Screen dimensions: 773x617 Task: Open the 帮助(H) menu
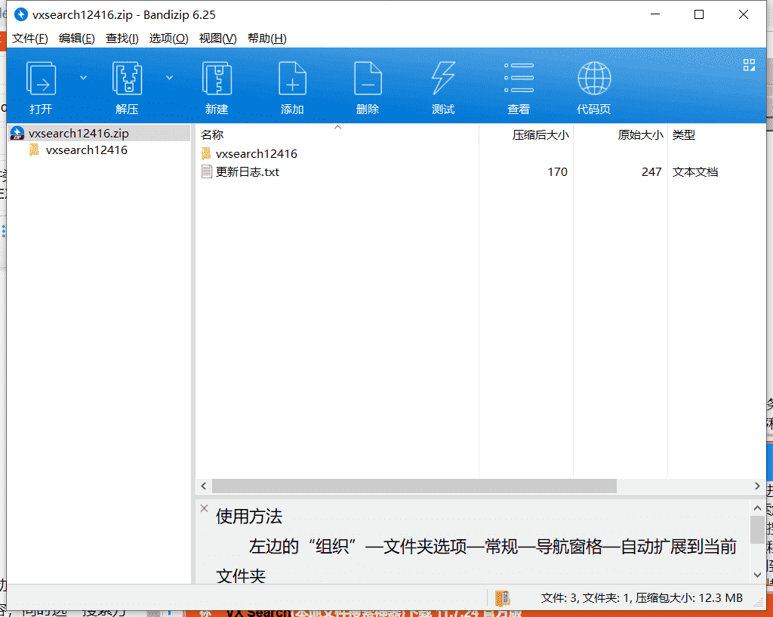click(x=266, y=38)
